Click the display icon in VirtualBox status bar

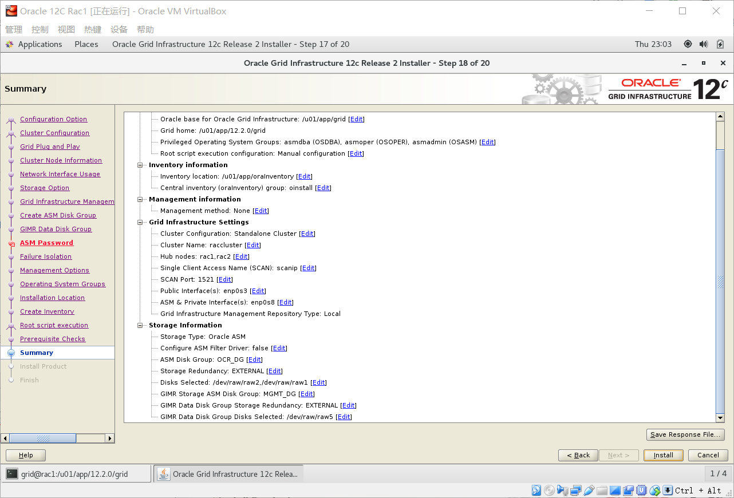(614, 490)
